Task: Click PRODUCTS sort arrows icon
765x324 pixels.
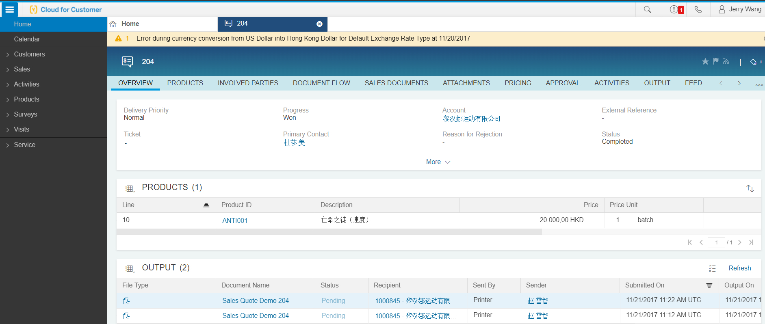Action: (750, 188)
